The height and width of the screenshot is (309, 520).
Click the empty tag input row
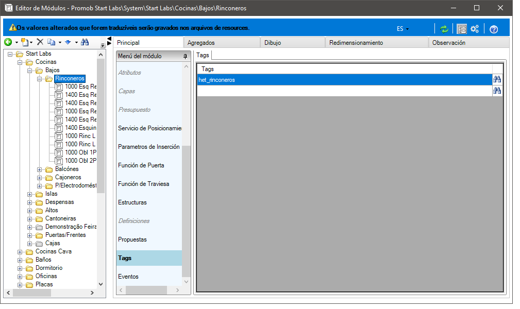(x=345, y=91)
